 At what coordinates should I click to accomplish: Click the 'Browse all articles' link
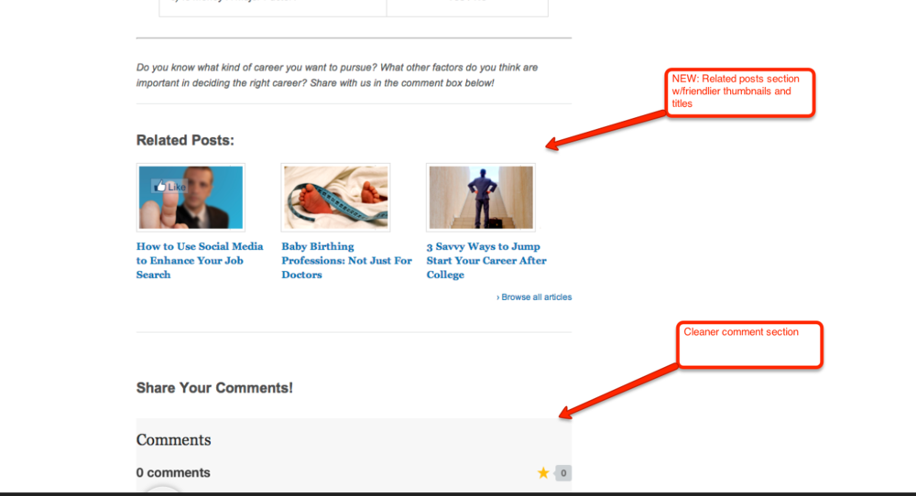coord(535,297)
